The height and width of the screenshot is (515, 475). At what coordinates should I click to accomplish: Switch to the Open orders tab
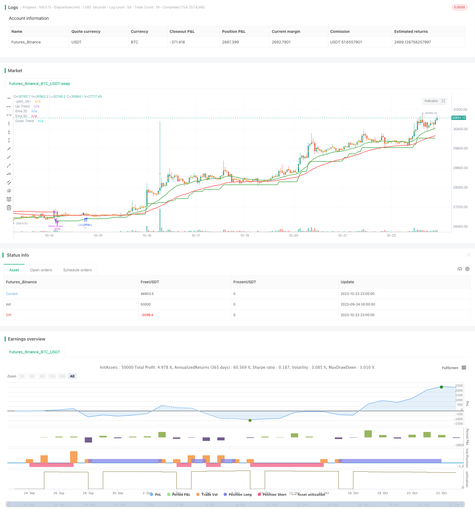pos(41,270)
